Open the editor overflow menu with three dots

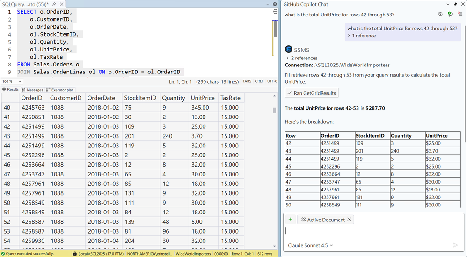pos(267,4)
